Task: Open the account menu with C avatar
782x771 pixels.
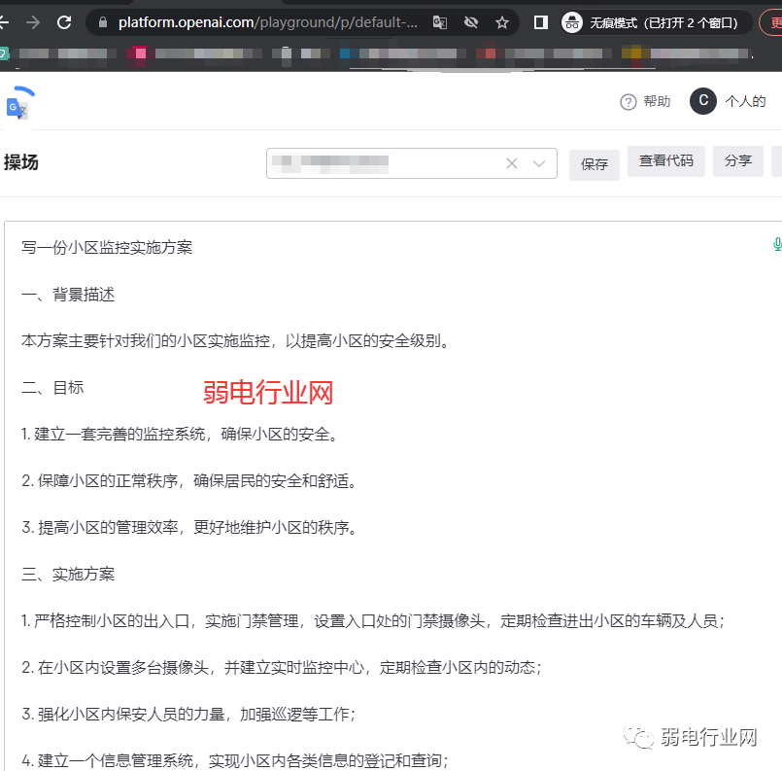Action: pos(702,101)
